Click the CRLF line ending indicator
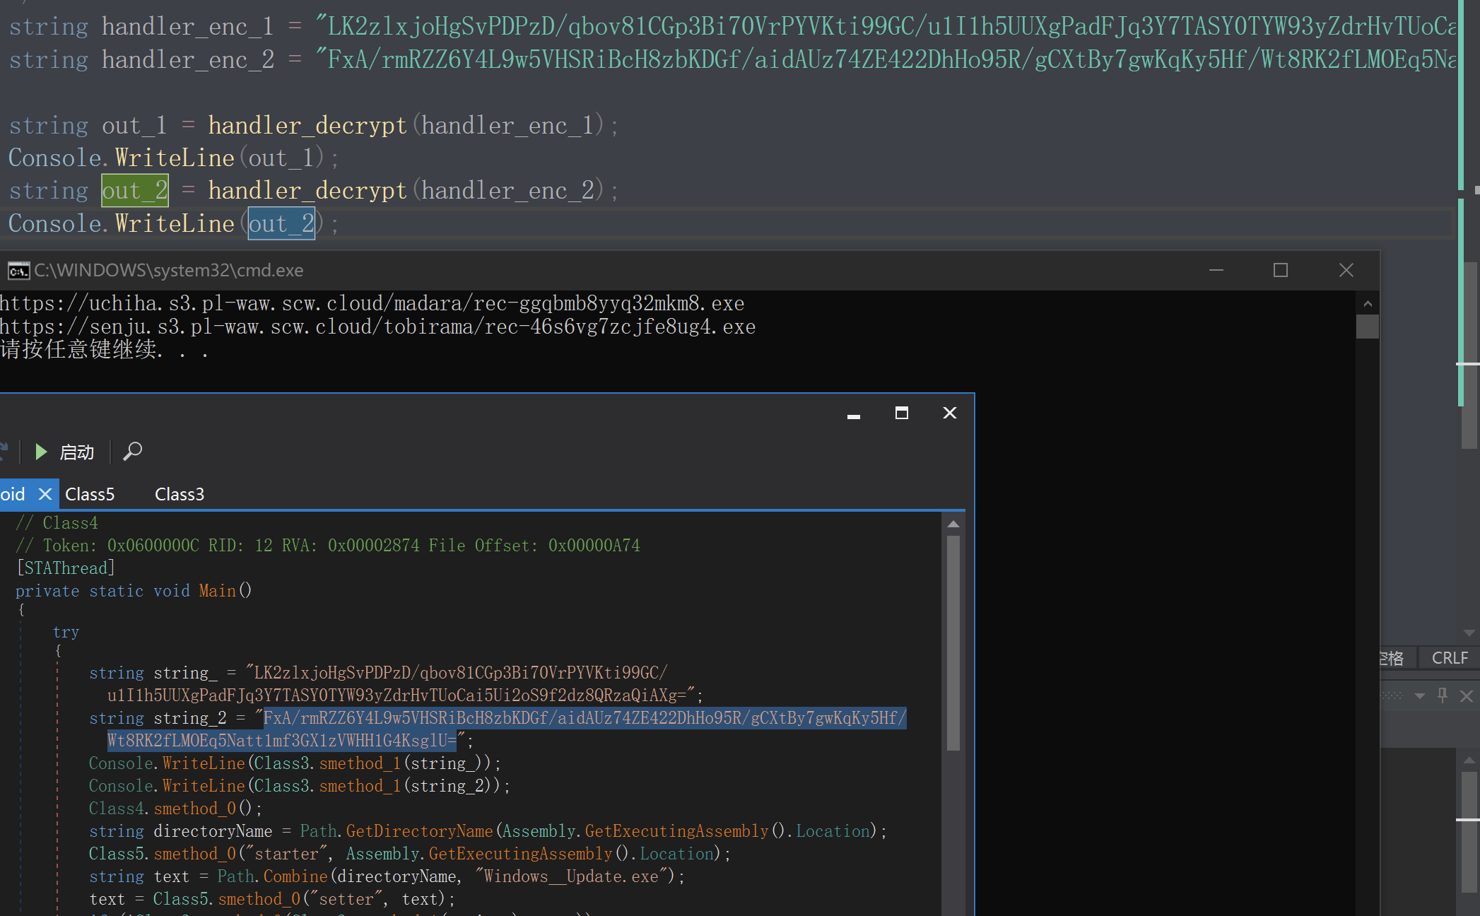This screenshot has width=1480, height=916. (x=1450, y=658)
